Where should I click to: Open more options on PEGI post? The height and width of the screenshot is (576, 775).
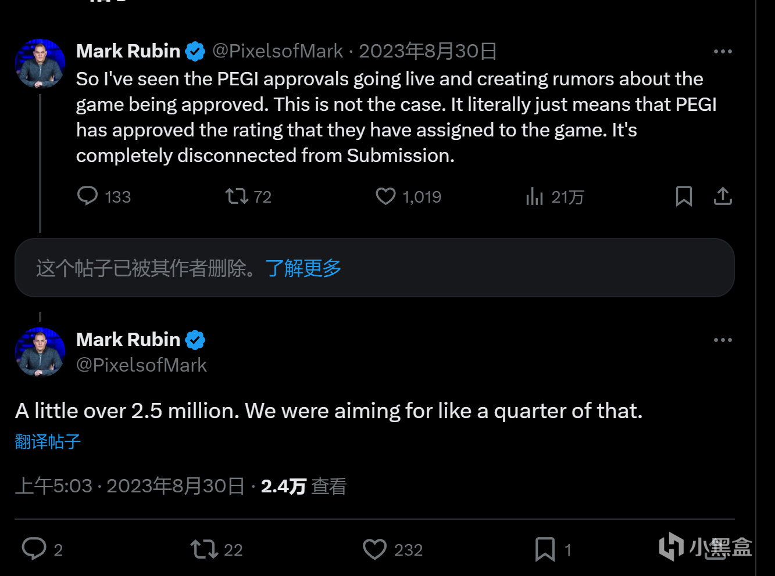click(723, 52)
